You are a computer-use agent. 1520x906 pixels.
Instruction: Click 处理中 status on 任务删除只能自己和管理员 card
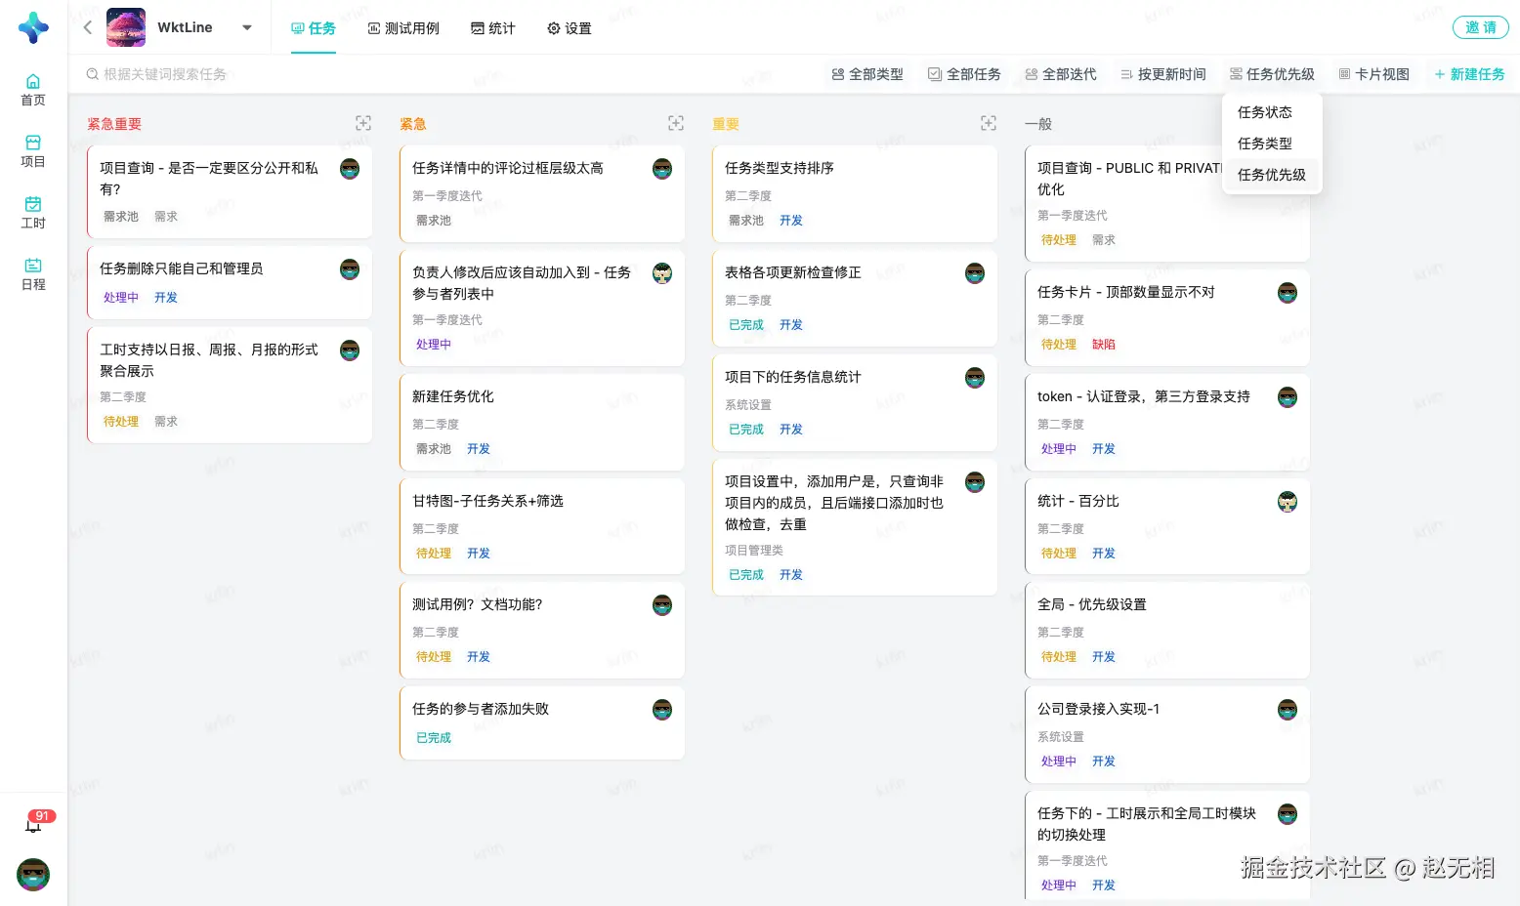121,298
